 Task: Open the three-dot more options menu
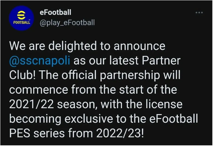[199, 12]
